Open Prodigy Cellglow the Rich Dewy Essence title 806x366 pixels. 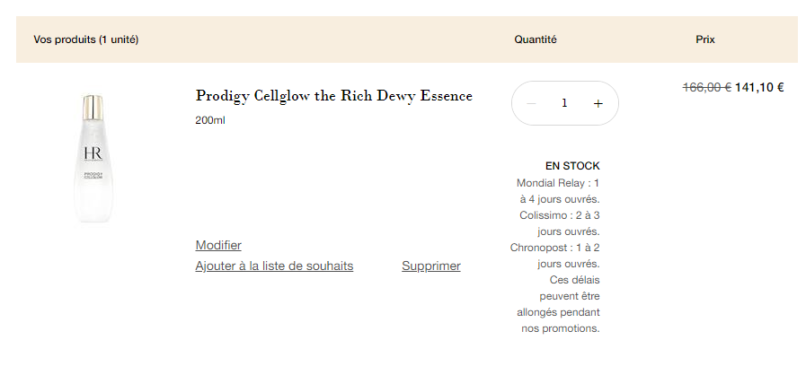[333, 96]
